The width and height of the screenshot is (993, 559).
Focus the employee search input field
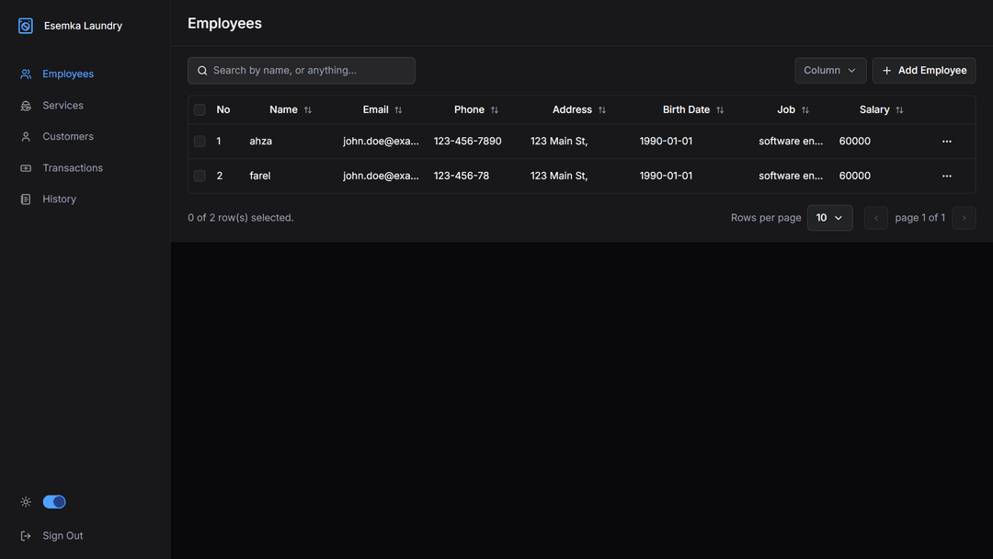pyautogui.click(x=308, y=71)
